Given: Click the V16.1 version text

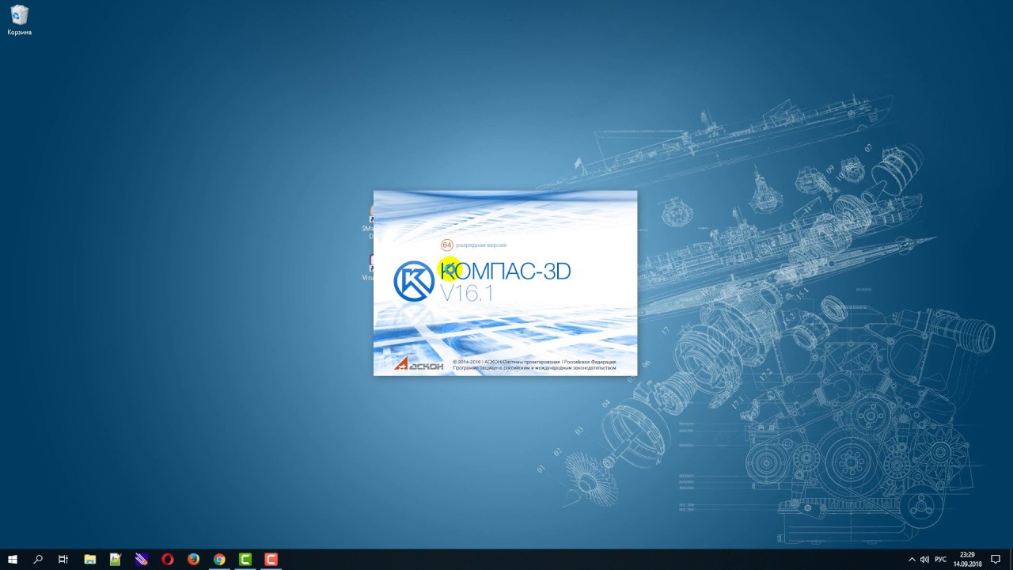Looking at the screenshot, I should tap(467, 294).
